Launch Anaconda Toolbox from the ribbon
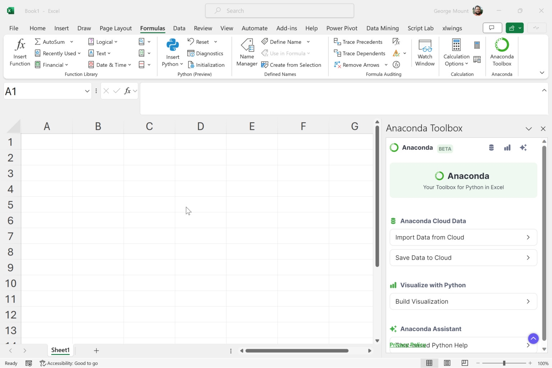 coord(502,53)
